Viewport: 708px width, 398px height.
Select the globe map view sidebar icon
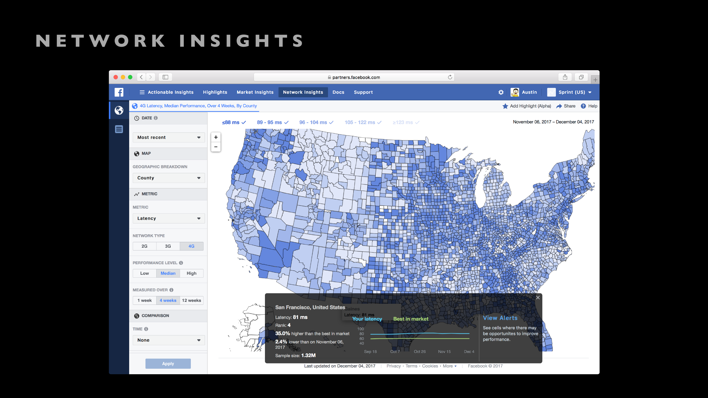tap(119, 110)
